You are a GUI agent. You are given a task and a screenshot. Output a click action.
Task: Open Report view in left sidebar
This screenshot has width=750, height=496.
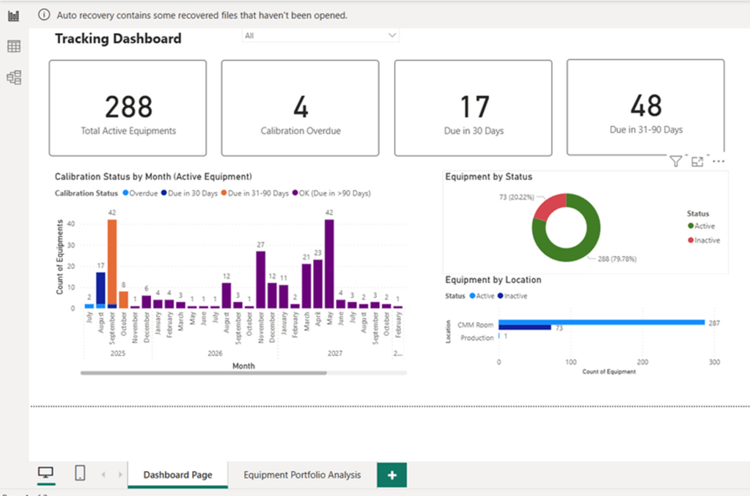[x=13, y=15]
